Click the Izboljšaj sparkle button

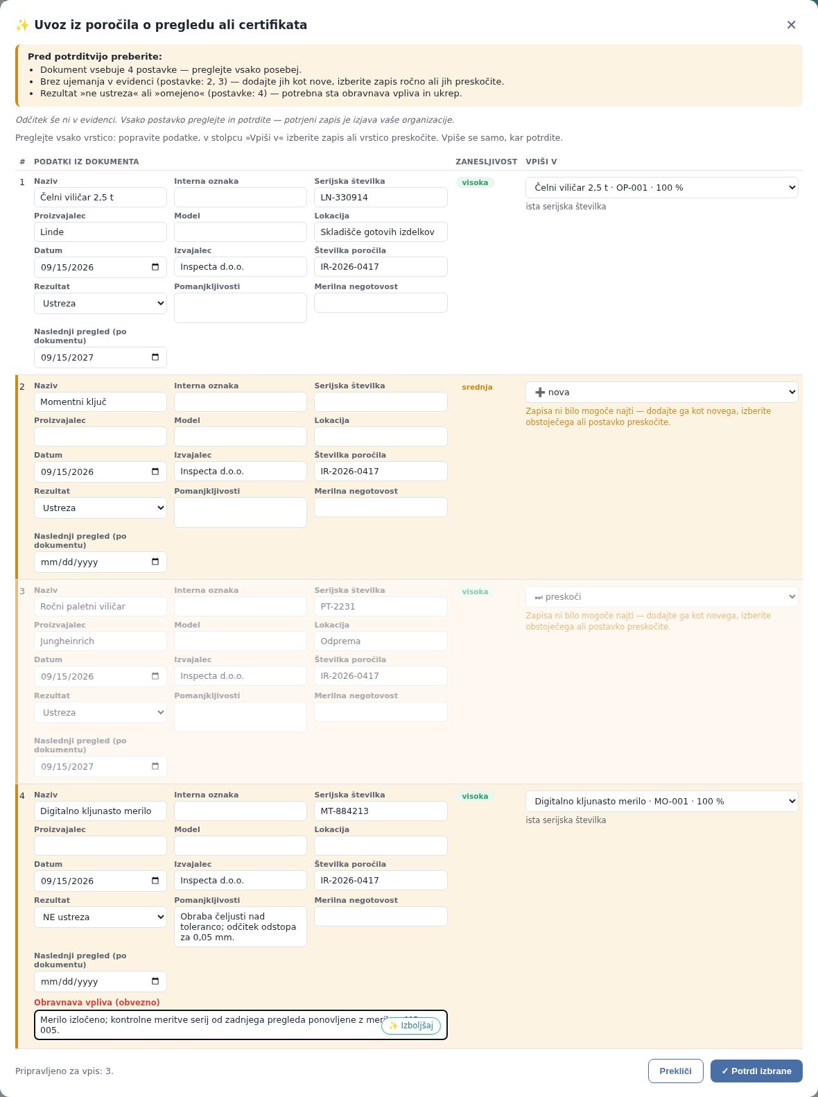[411, 1026]
